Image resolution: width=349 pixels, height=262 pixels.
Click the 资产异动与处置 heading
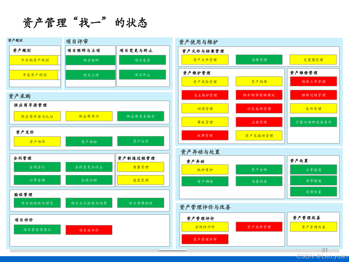[x=200, y=152]
